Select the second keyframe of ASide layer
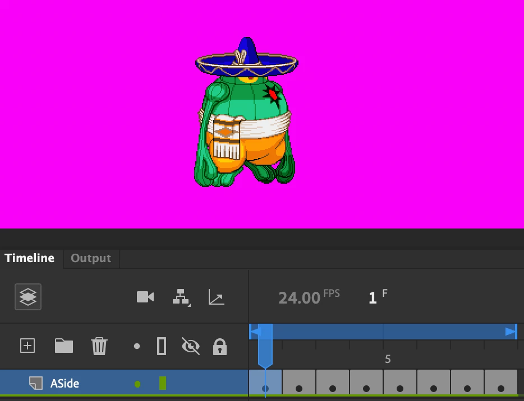Screen dimensions: 524x401 coord(299,383)
